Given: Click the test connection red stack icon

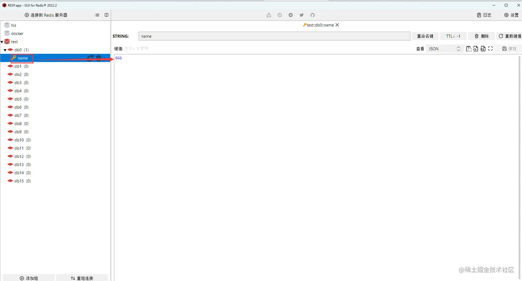Looking at the screenshot, I should tap(7, 42).
